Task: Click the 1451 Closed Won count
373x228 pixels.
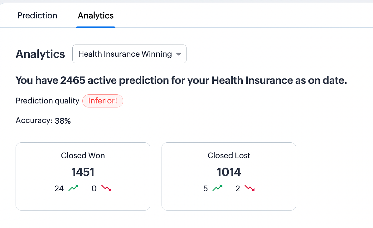Action: coord(83,172)
